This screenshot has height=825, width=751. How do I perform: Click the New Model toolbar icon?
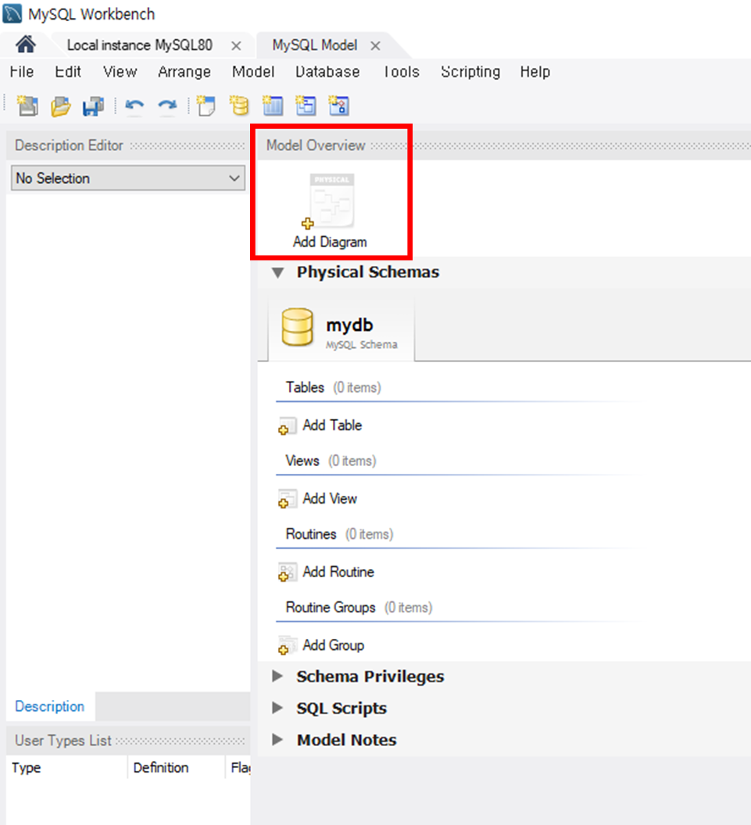tap(27, 106)
